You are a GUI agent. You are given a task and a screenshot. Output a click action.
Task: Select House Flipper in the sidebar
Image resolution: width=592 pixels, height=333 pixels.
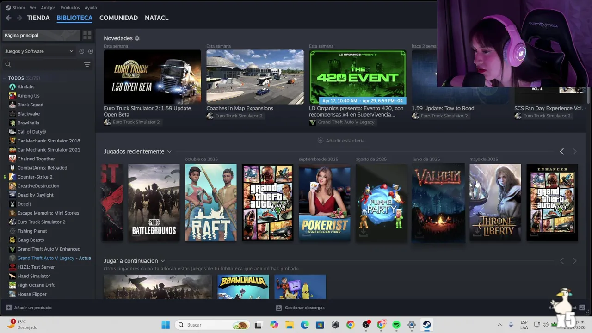(x=32, y=294)
